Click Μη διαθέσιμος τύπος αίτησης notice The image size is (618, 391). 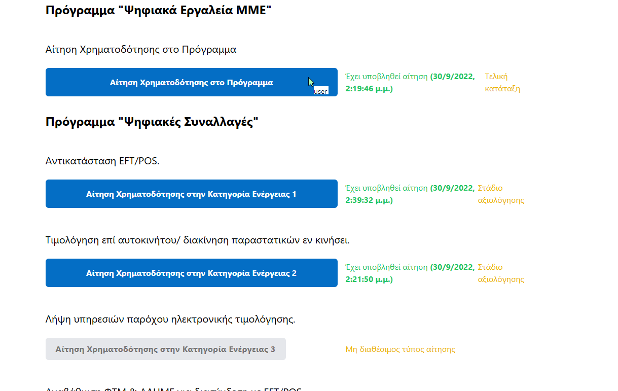coord(401,349)
